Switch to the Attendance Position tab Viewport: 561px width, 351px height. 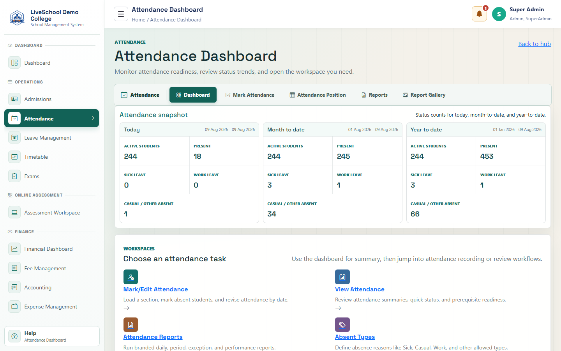coord(318,95)
